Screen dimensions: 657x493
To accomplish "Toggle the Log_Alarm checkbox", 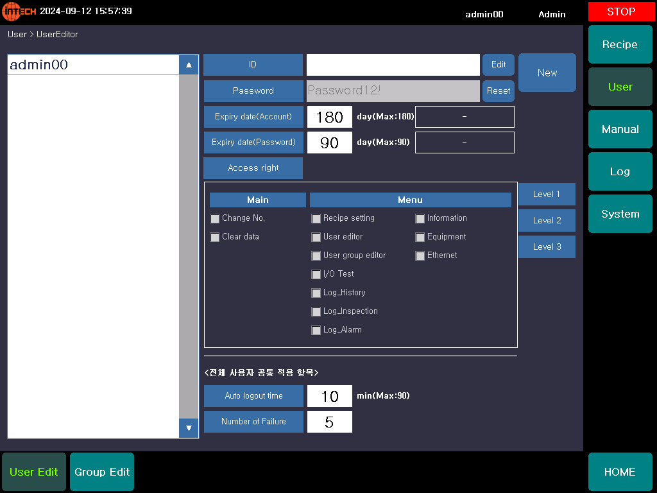I will pyautogui.click(x=316, y=331).
